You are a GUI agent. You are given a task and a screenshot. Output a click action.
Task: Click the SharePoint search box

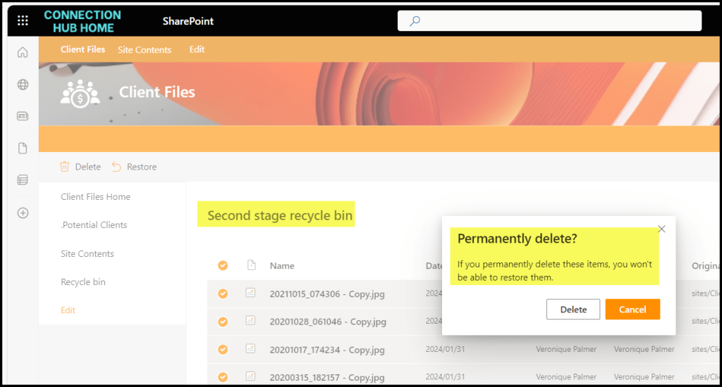point(550,21)
